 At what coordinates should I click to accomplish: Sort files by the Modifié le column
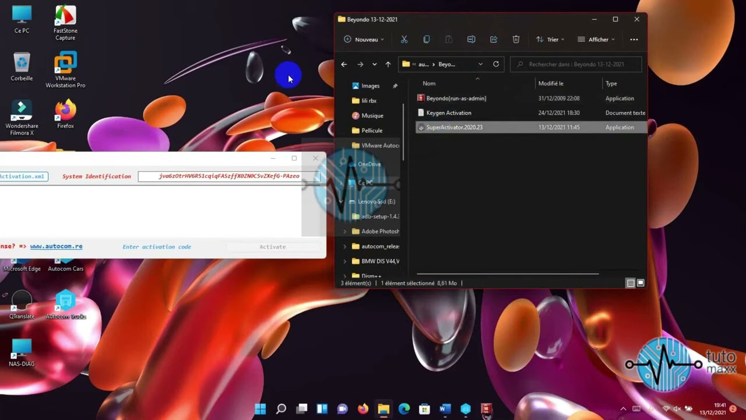(x=551, y=83)
